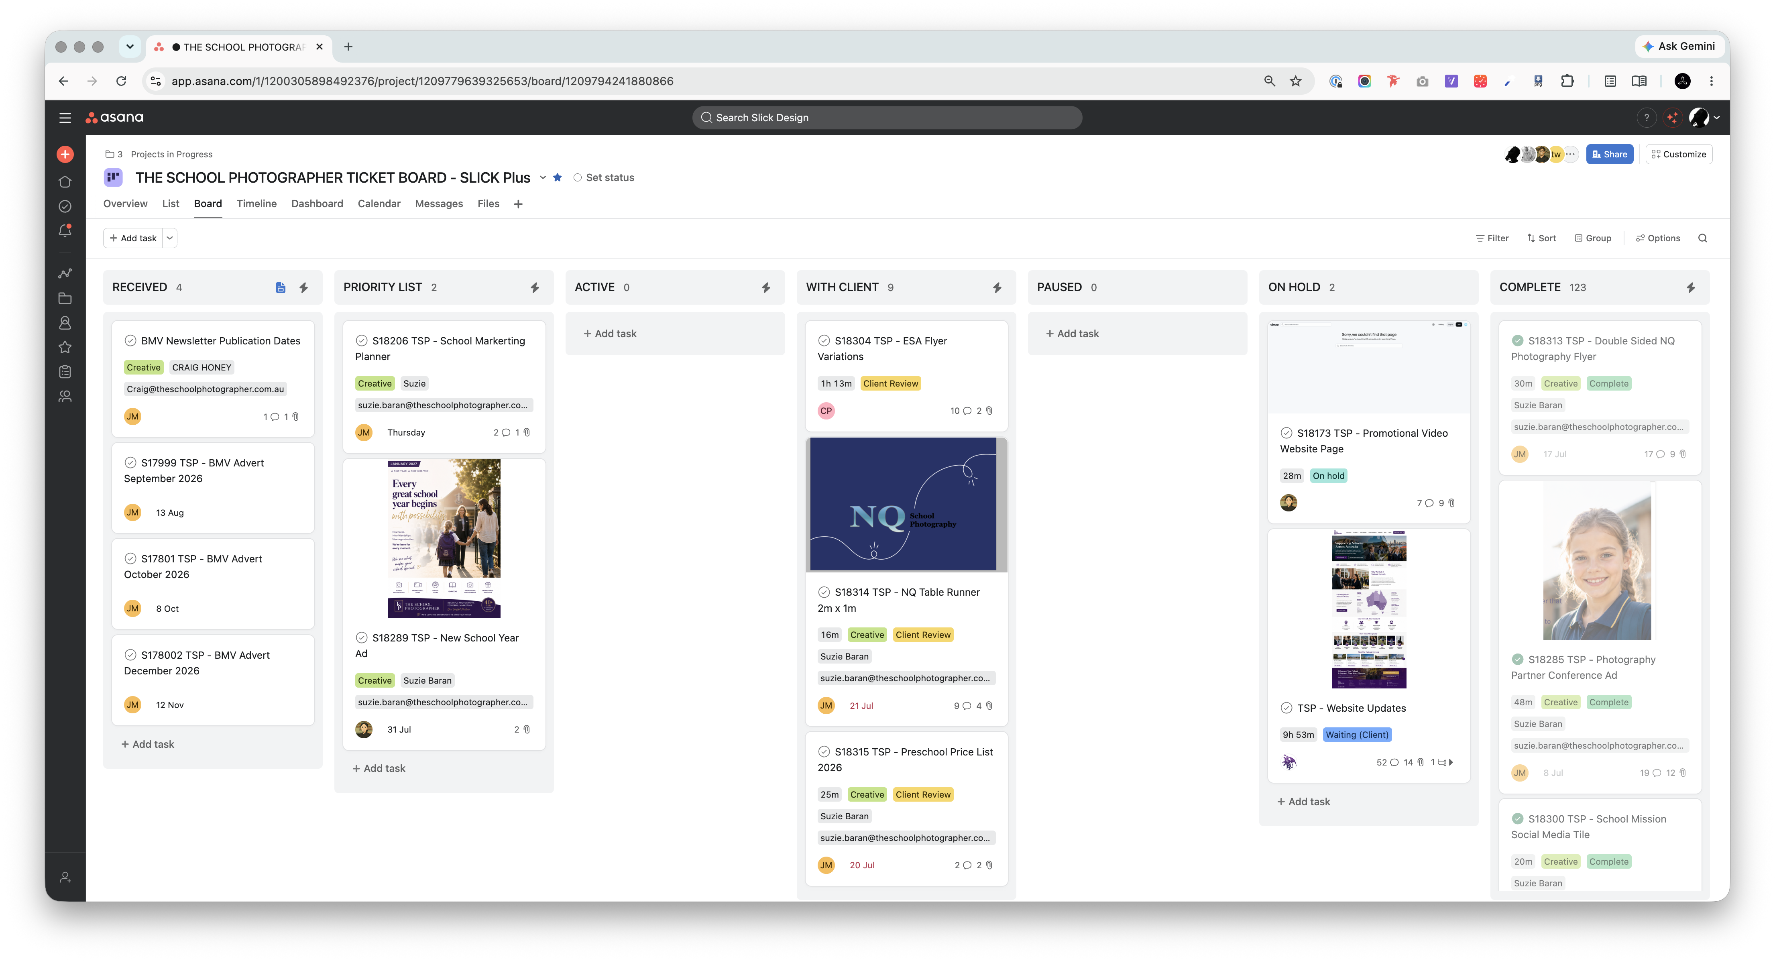Open the Filter menu
The image size is (1775, 961).
pyautogui.click(x=1492, y=238)
